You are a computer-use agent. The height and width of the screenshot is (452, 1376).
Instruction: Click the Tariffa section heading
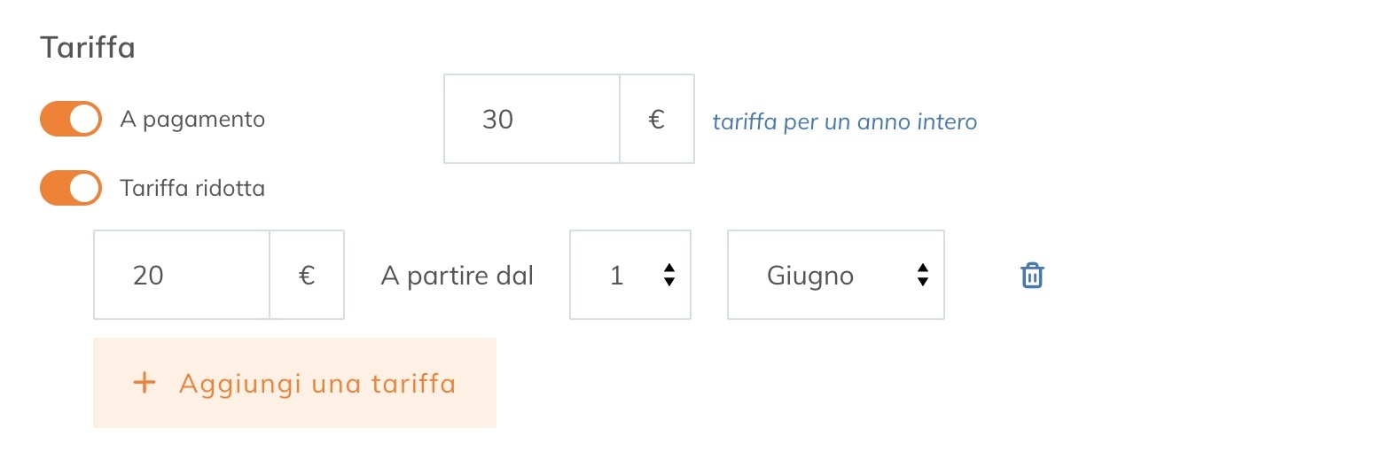tap(88, 47)
